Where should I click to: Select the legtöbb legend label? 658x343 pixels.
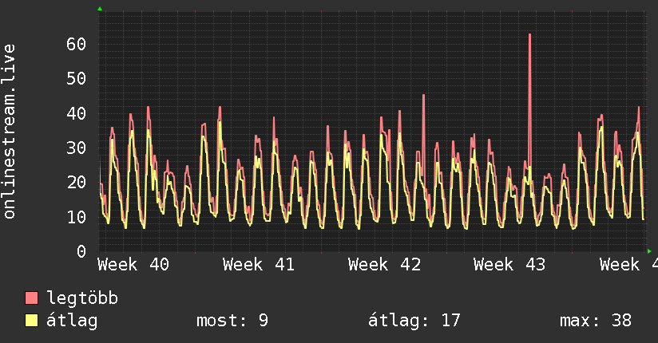point(82,298)
